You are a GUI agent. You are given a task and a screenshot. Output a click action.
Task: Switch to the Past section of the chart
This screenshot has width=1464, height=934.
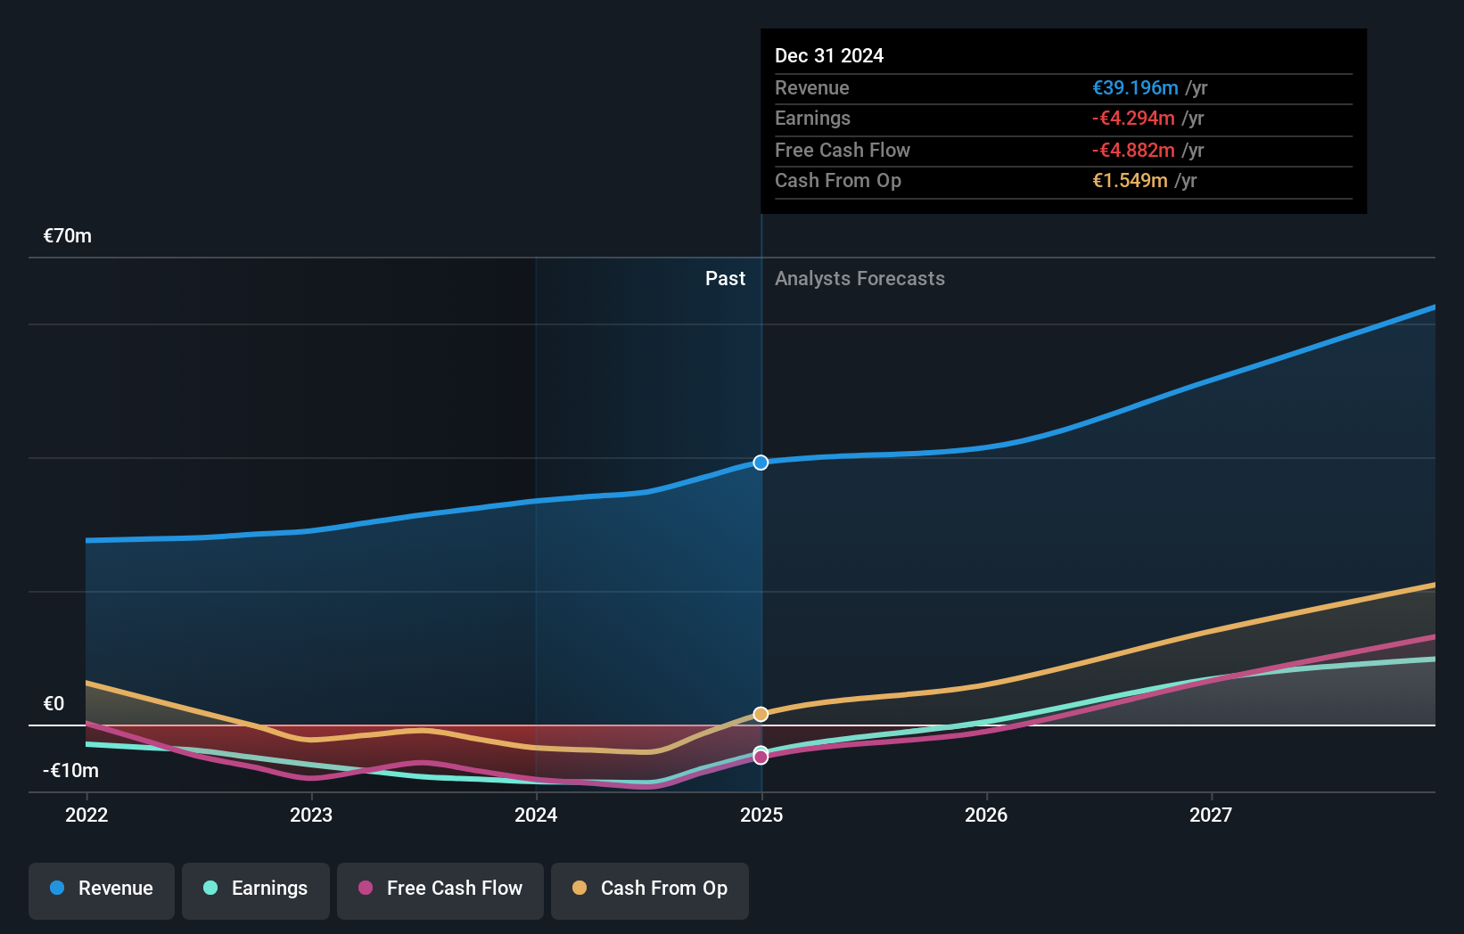pos(725,278)
